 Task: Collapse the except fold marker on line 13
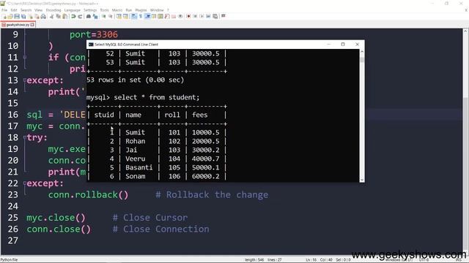[x=25, y=80]
